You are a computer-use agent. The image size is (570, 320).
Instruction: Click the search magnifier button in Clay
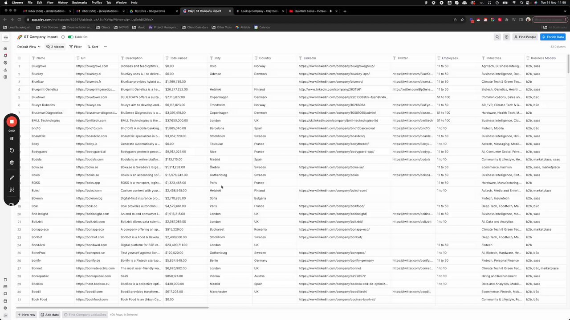pyautogui.click(x=497, y=37)
